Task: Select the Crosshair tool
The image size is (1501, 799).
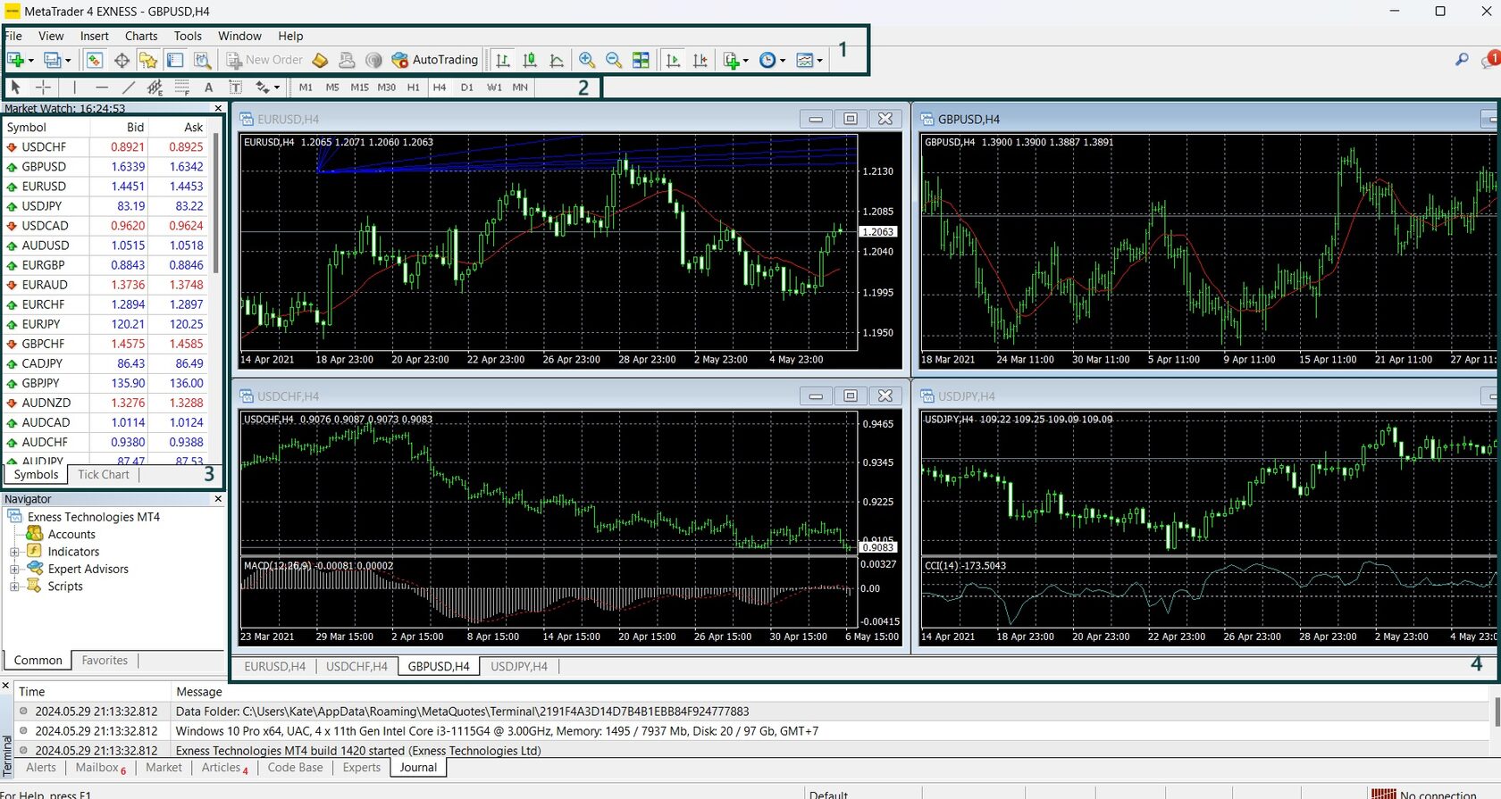Action: [x=43, y=87]
